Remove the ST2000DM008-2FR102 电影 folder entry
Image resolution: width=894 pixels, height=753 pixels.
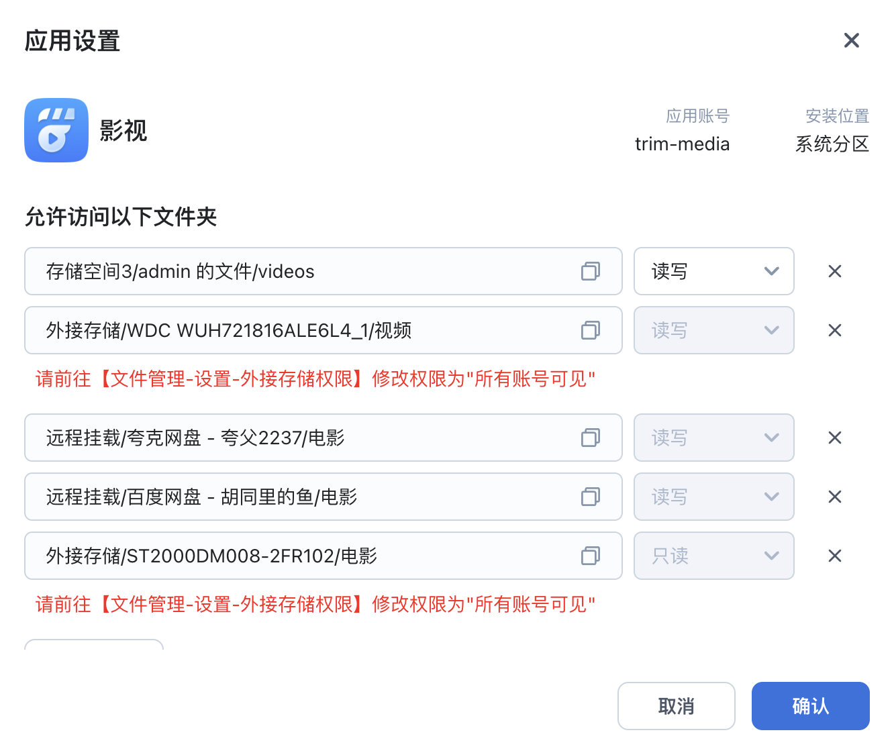(x=835, y=556)
